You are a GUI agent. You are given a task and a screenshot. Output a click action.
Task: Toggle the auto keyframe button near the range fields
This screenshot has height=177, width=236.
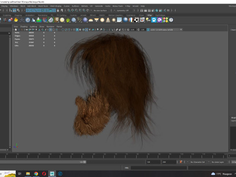(x=181, y=162)
